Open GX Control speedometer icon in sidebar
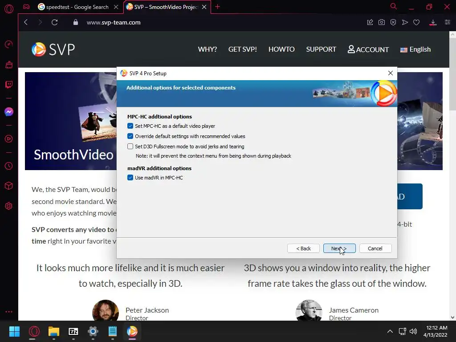 9,44
